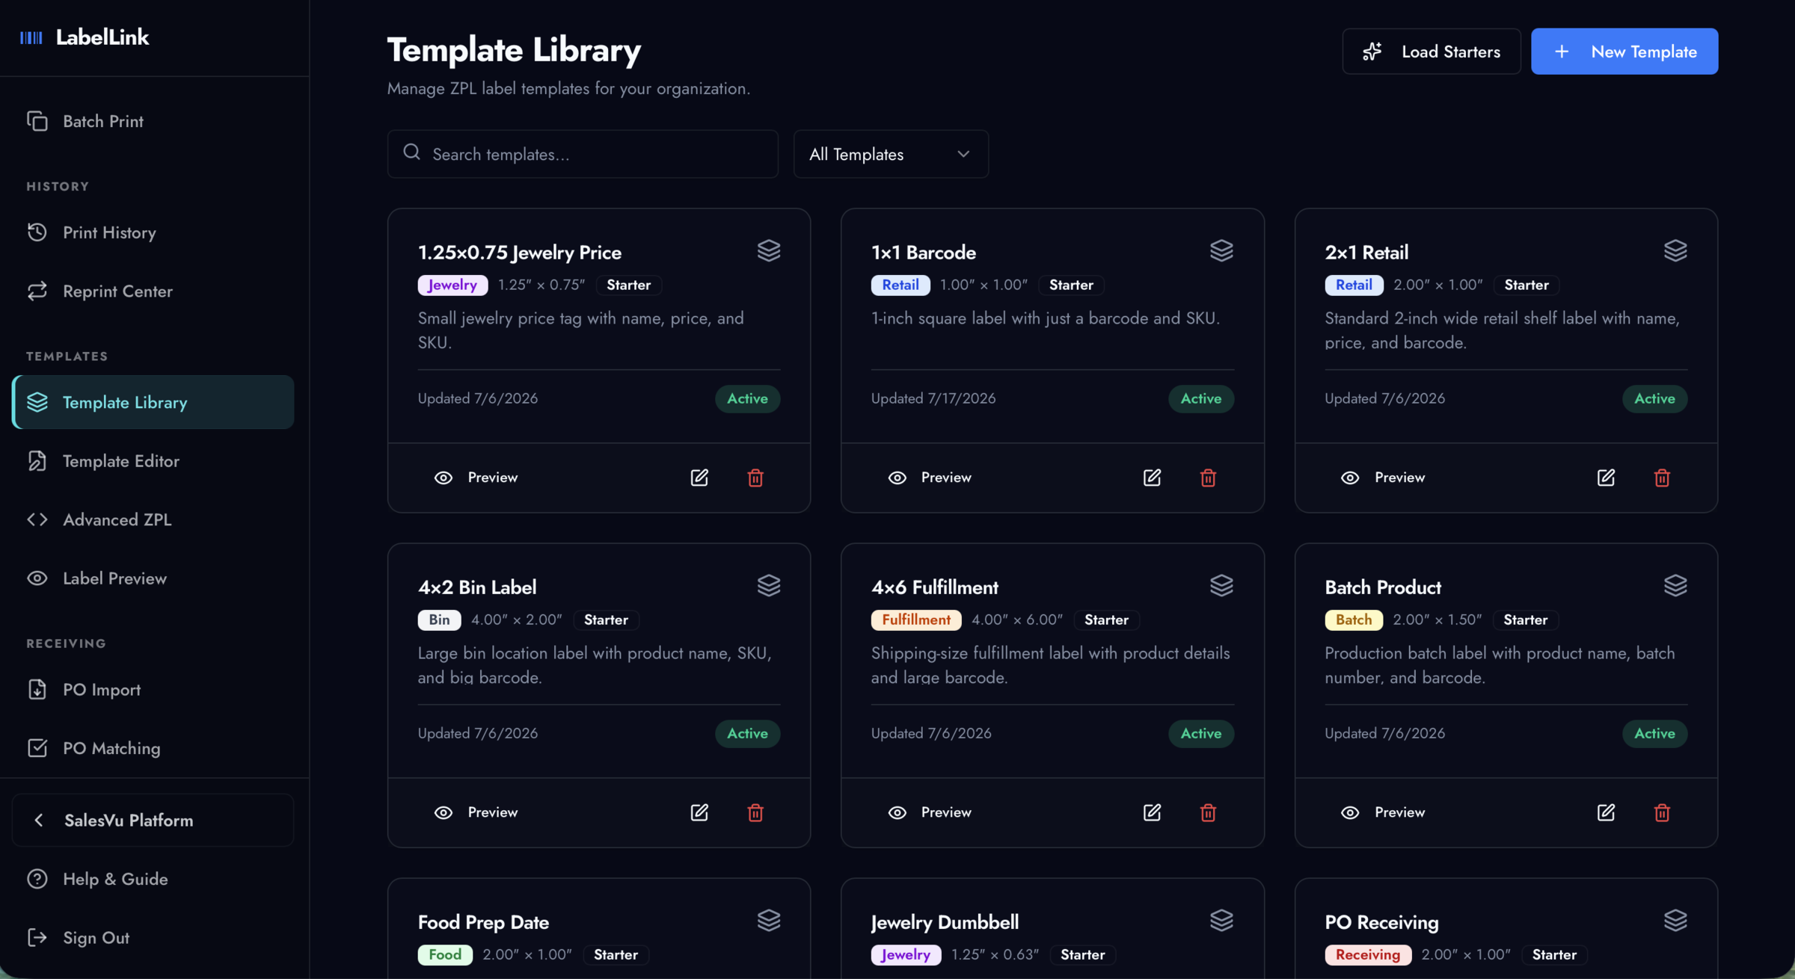
Task: Preview the 1x1 Barcode template
Action: click(929, 478)
